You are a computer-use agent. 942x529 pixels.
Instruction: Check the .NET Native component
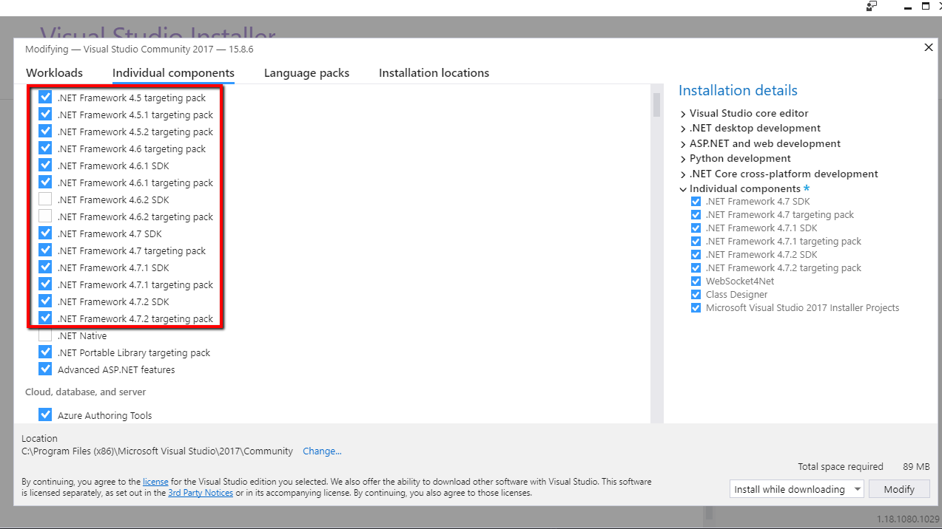(45, 335)
